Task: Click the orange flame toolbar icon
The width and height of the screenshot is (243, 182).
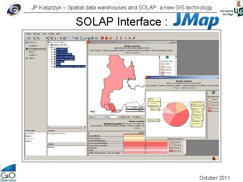Action: pyautogui.click(x=111, y=38)
